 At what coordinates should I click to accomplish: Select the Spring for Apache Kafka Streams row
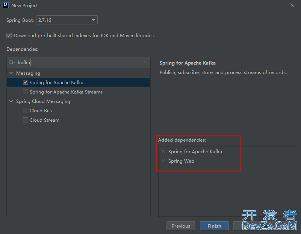[x=79, y=92]
